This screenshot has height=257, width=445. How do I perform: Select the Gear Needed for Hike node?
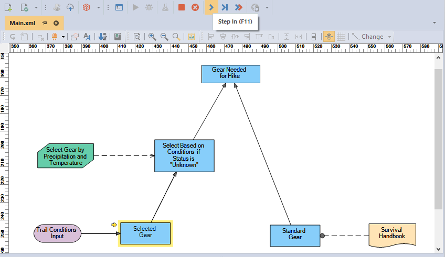[x=231, y=74]
